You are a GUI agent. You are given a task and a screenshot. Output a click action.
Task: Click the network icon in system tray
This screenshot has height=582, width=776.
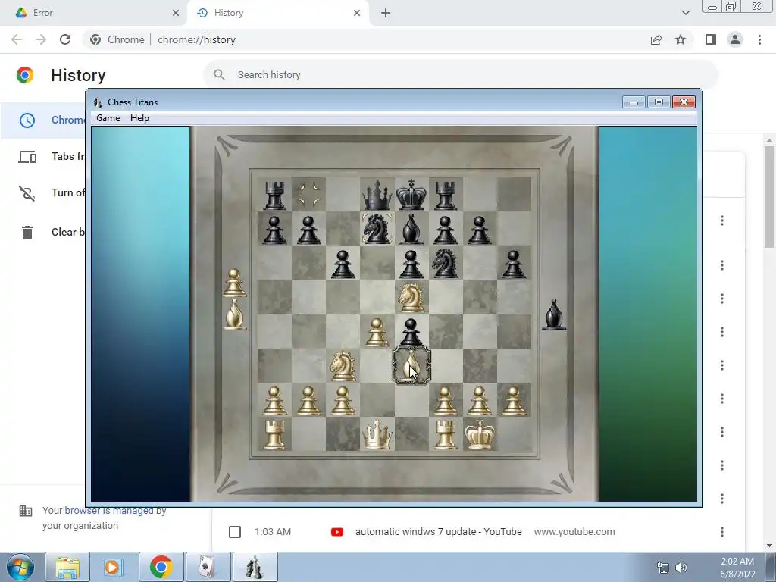point(662,567)
